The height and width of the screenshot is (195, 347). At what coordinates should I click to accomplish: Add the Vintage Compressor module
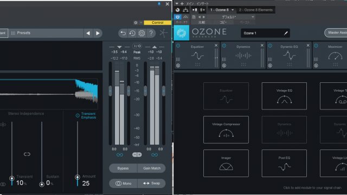226,130
